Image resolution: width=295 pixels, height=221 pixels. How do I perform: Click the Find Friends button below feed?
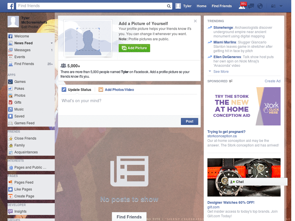pyautogui.click(x=129, y=217)
